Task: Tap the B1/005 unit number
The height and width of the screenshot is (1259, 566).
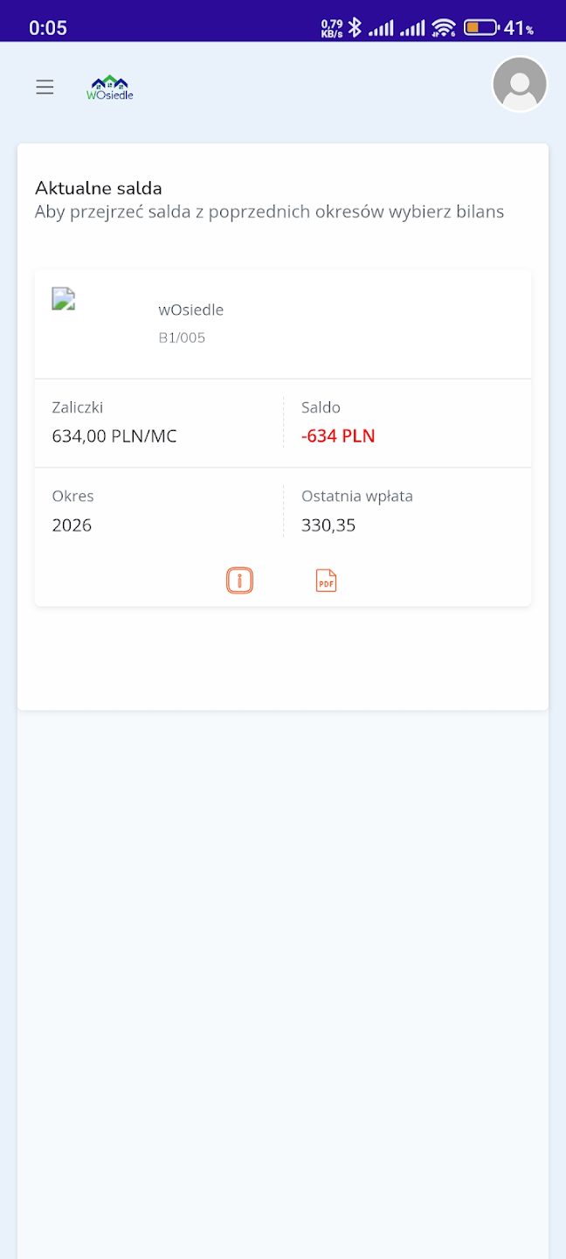Action: click(182, 337)
